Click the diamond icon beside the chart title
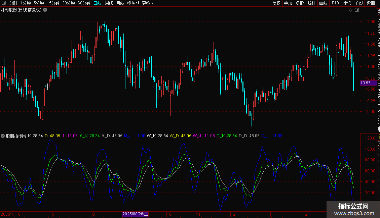380x218 pixels. 350,10
